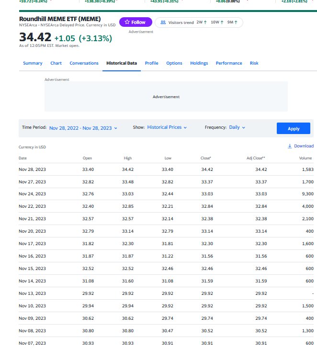
Task: Open the Profile tab
Action: click(x=152, y=63)
